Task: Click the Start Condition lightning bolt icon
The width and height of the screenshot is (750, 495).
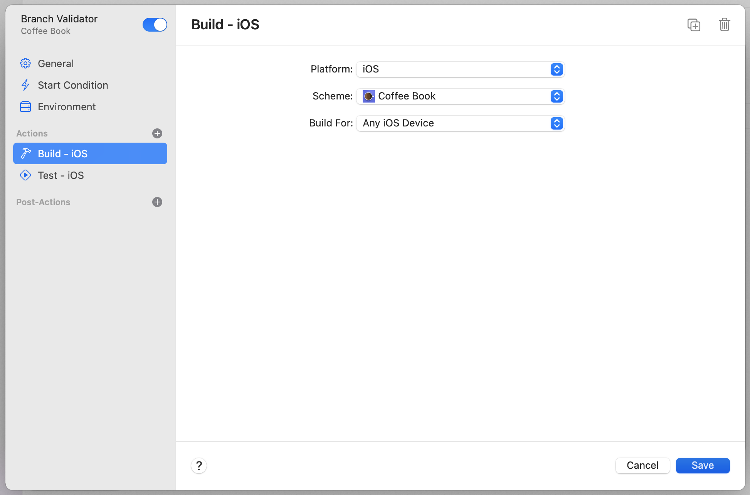Action: coord(25,85)
